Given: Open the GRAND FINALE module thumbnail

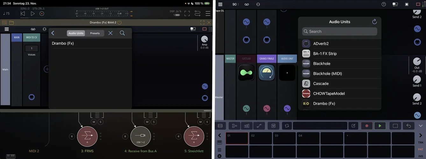Looking at the screenshot, I should (266, 73).
